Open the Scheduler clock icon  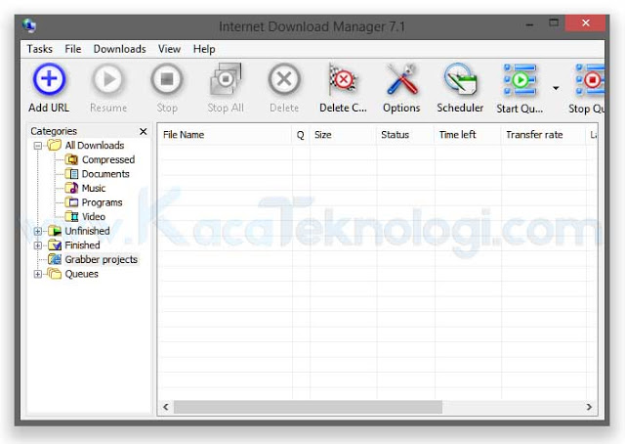(460, 79)
